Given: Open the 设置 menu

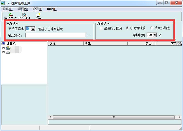Looking at the screenshot, I should [x=37, y=9].
